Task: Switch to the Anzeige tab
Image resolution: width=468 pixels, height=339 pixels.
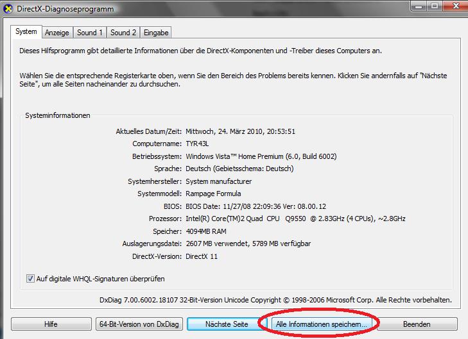Action: point(56,33)
